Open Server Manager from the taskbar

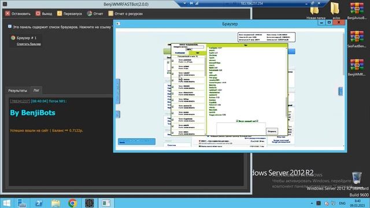coord(22,203)
